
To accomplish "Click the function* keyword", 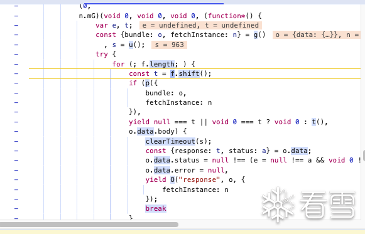I will click(x=226, y=16).
